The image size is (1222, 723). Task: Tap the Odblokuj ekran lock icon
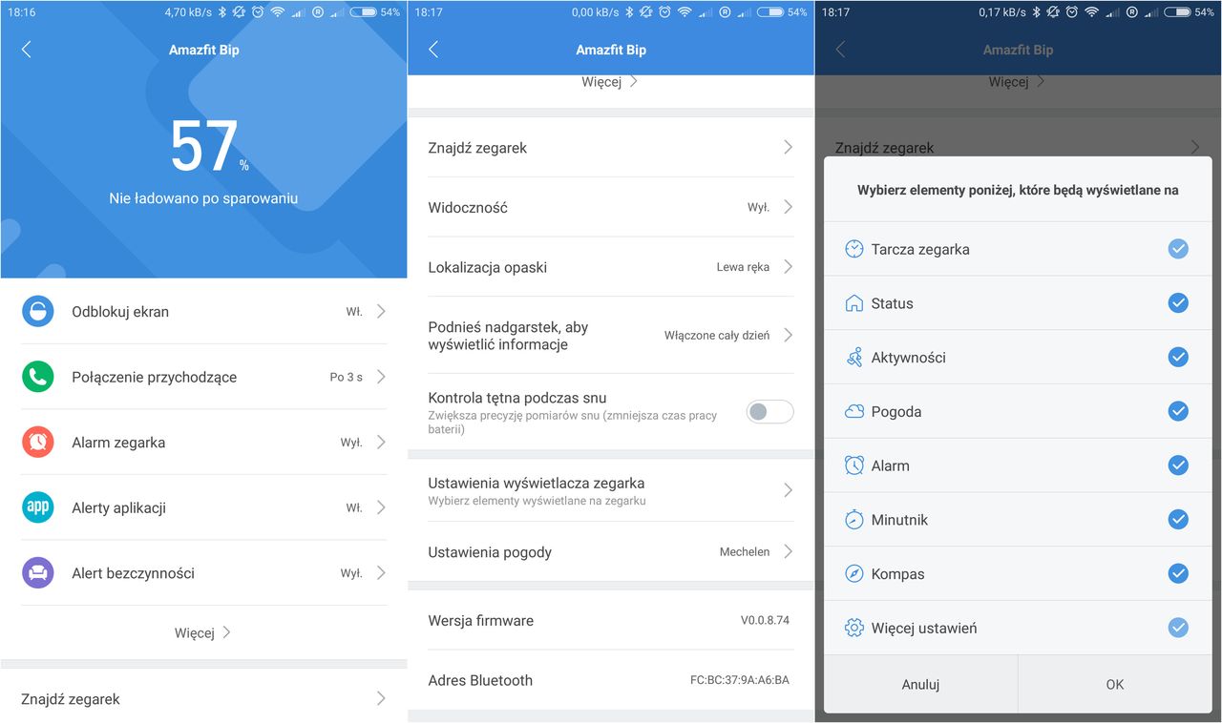[38, 311]
